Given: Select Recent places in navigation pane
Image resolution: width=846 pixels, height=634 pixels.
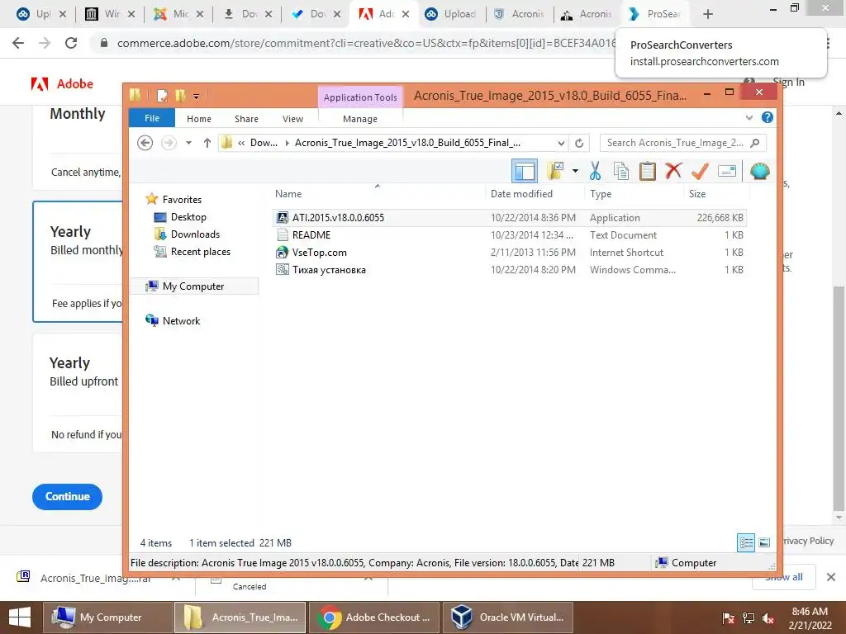Looking at the screenshot, I should coord(192,251).
